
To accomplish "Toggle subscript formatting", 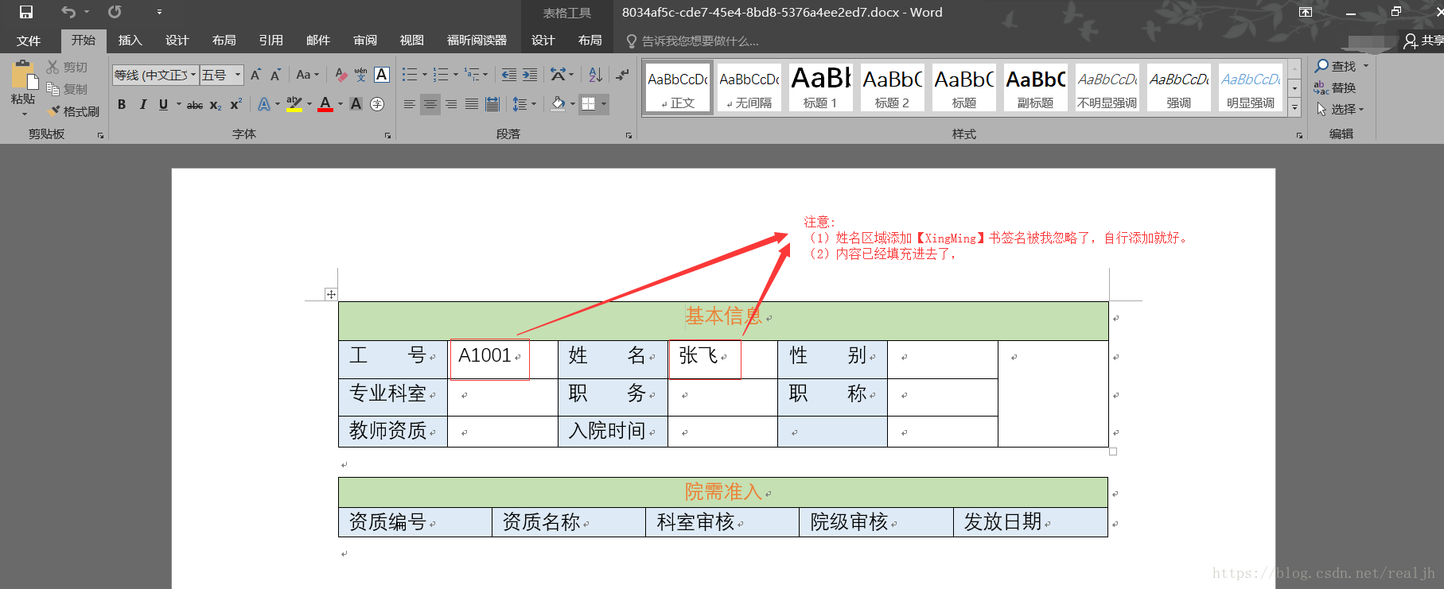I will click(x=216, y=104).
